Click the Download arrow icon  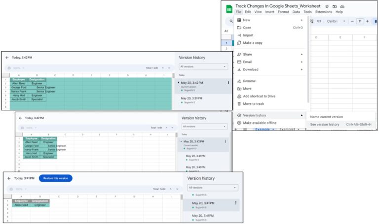coord(239,69)
